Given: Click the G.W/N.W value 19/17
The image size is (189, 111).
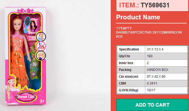Looking at the screenshot, I should [x=151, y=90].
